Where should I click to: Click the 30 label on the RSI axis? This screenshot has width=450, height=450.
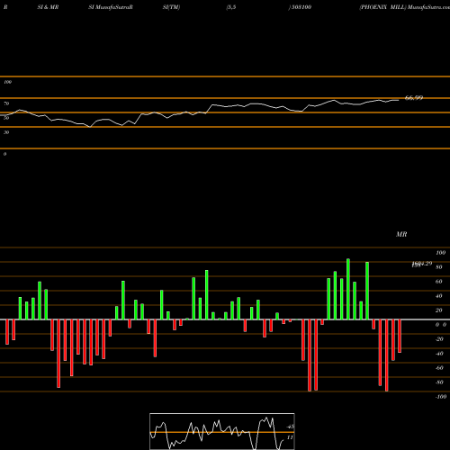6,132
